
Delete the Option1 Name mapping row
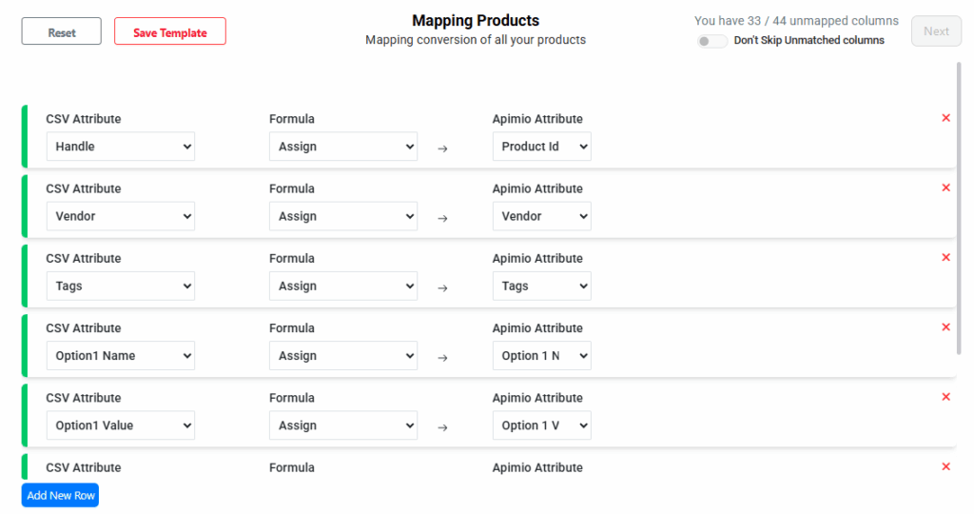click(x=945, y=326)
